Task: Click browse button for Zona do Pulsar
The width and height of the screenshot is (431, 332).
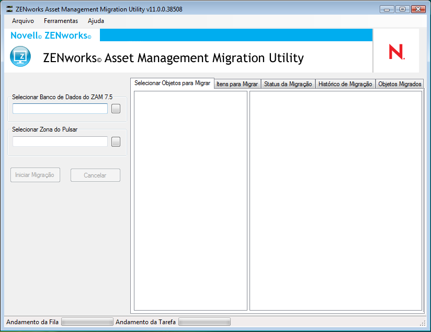Action: [116, 141]
